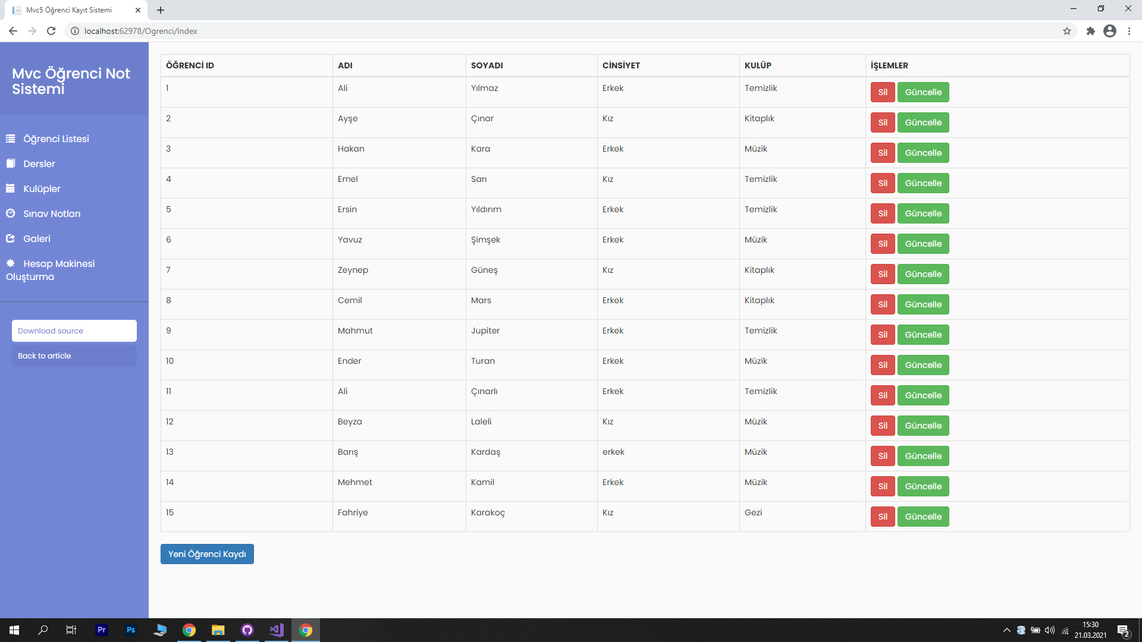The width and height of the screenshot is (1142, 642).
Task: Show hidden system tray icons
Action: (1006, 630)
